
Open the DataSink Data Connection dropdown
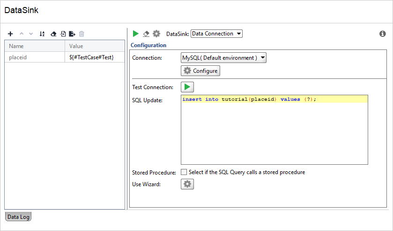click(216, 34)
